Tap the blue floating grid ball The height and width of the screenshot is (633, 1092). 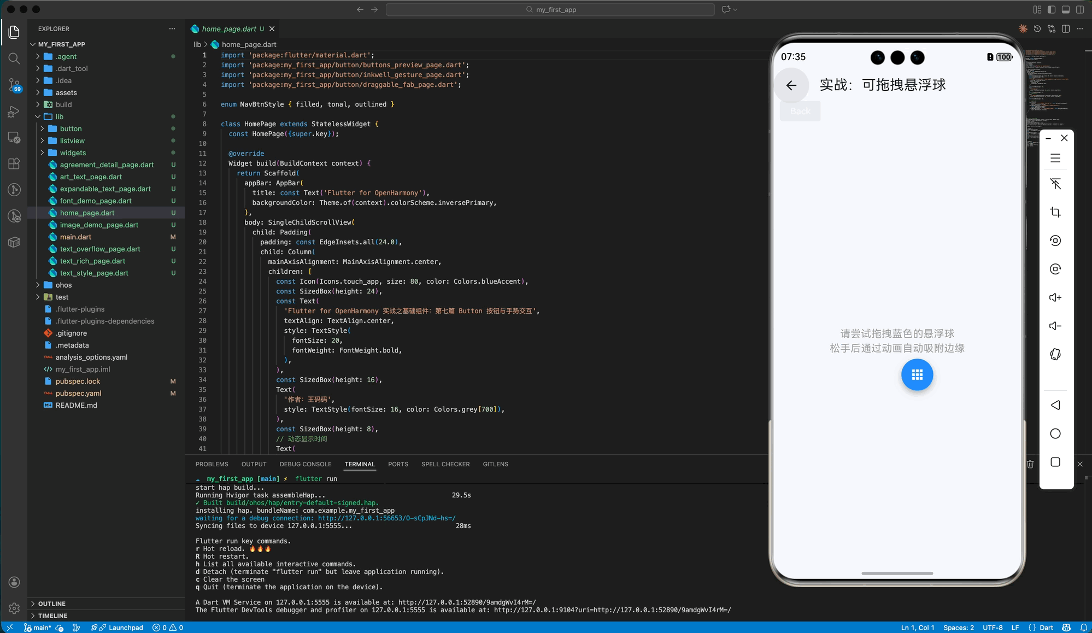[x=917, y=375]
